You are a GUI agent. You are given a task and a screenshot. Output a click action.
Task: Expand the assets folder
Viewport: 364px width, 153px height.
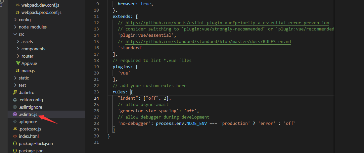pyautogui.click(x=18, y=41)
